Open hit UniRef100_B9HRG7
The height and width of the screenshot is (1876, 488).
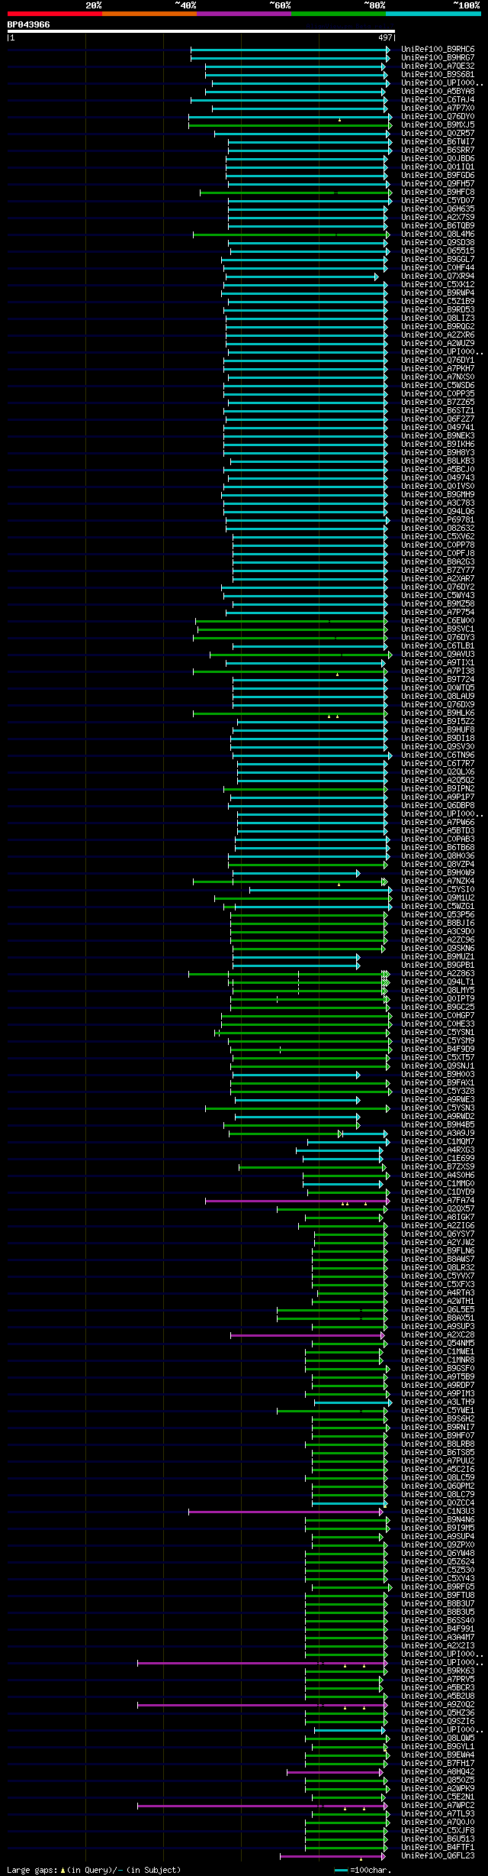pyautogui.click(x=438, y=58)
